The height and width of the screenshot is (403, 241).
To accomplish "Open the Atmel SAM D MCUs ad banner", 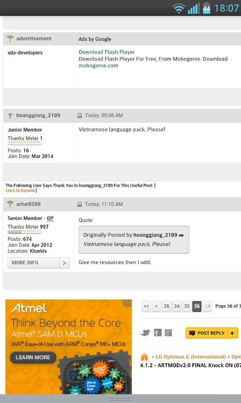I will click(x=68, y=346).
